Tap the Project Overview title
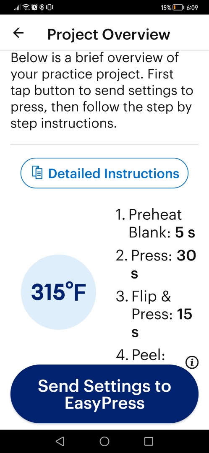The width and height of the screenshot is (209, 453). point(109,34)
